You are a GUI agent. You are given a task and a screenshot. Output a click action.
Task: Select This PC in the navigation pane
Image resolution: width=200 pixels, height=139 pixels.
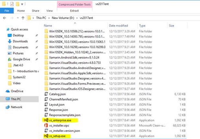pos(16,99)
